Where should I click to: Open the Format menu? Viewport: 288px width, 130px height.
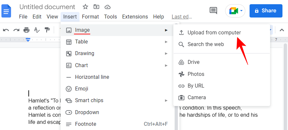coord(90,17)
